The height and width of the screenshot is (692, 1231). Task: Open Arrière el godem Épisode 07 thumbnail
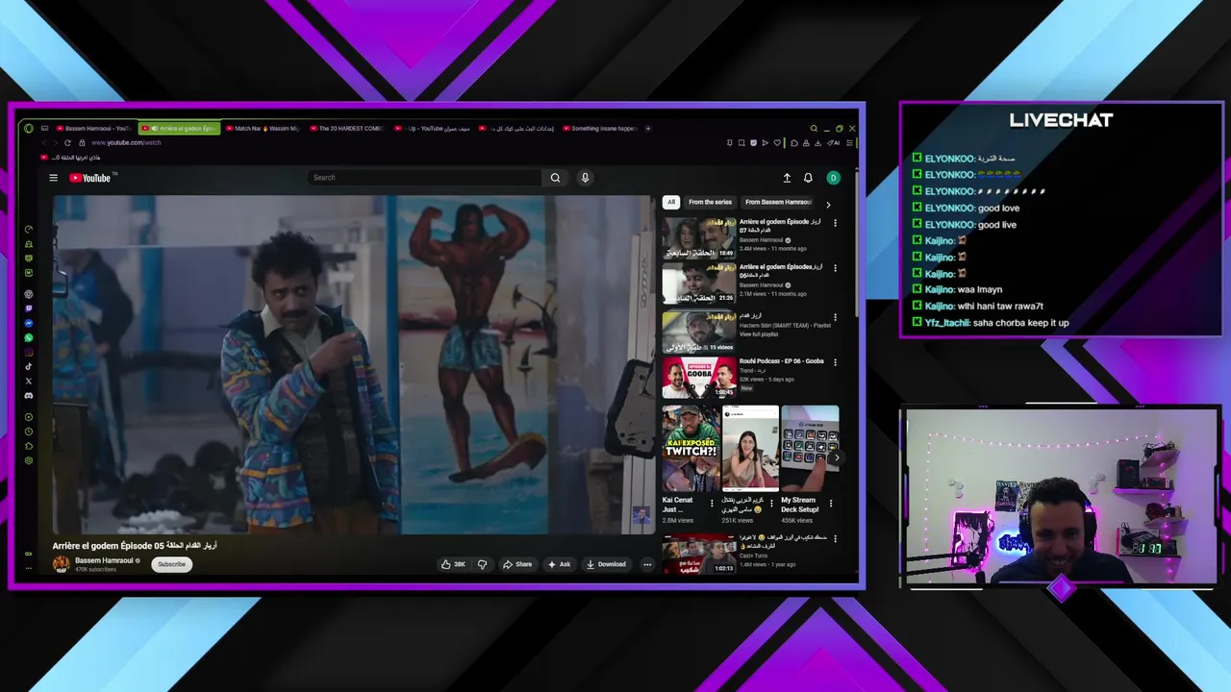(x=699, y=237)
